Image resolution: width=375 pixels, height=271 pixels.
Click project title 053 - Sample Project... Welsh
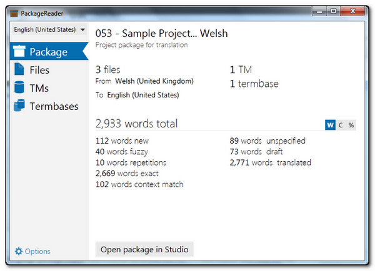click(x=161, y=34)
